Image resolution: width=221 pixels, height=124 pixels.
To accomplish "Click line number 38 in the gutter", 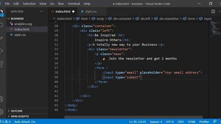I will click(x=56, y=73).
